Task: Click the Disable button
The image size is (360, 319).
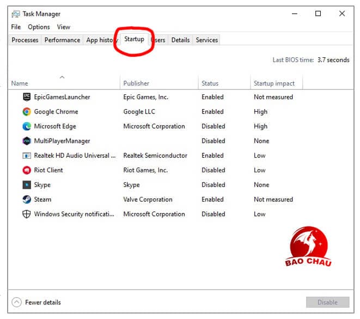Action: pyautogui.click(x=327, y=302)
